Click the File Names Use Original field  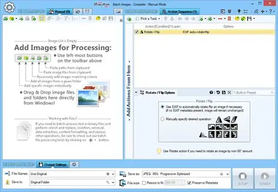coord(73,174)
